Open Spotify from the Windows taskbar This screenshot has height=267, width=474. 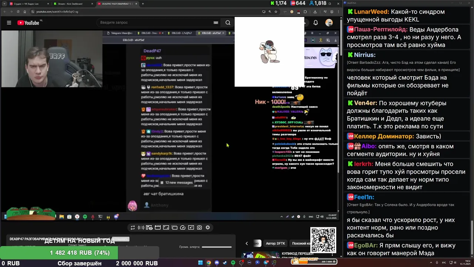click(x=233, y=263)
